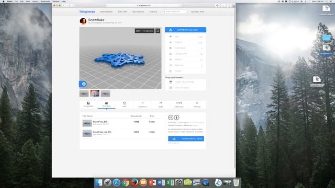Open Finder from the Dock
This screenshot has height=188, width=335.
(x=99, y=183)
